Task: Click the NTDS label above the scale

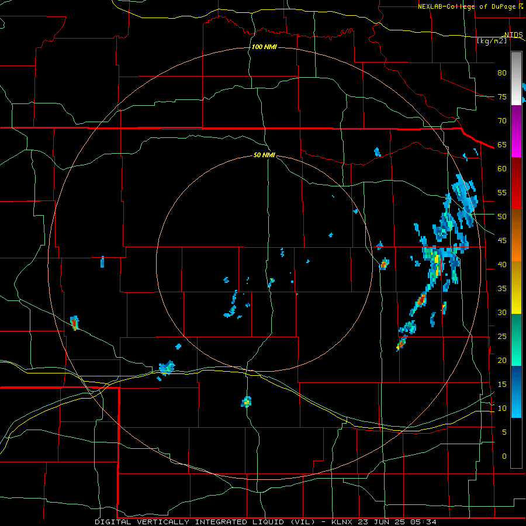Action: [x=514, y=35]
